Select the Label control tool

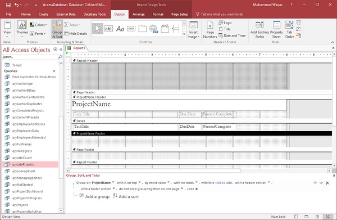pyautogui.click(x=120, y=29)
